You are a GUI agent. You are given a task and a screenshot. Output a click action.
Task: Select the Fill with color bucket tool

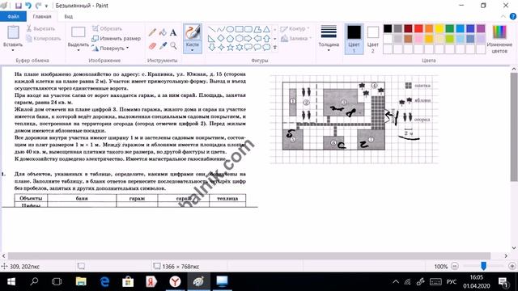[163, 32]
